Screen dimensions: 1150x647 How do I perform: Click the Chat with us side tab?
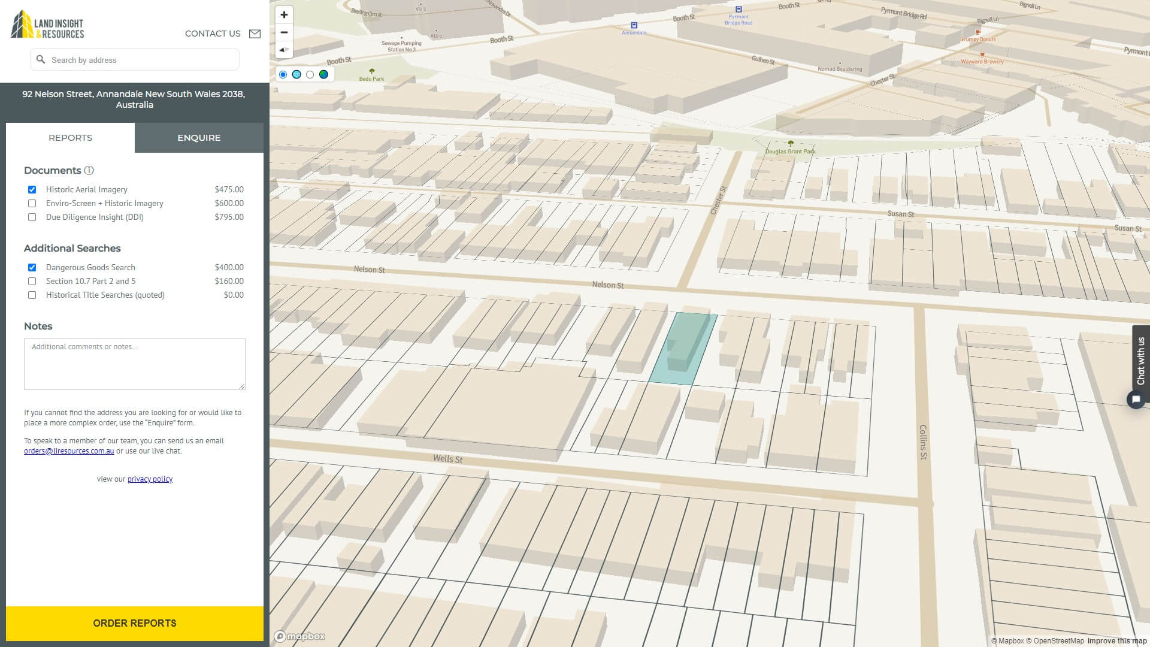tap(1140, 361)
